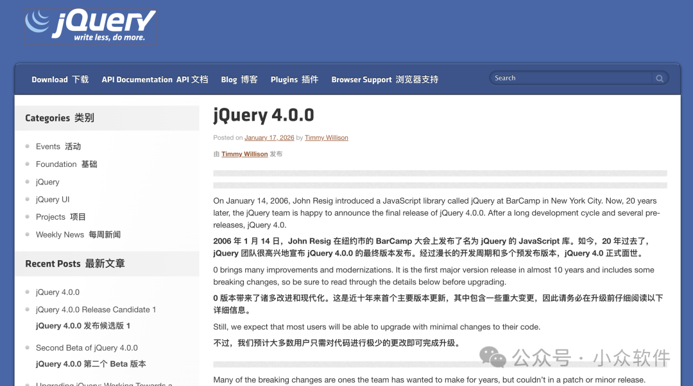Open the Plugins 插件 page
The width and height of the screenshot is (693, 386).
294,80
